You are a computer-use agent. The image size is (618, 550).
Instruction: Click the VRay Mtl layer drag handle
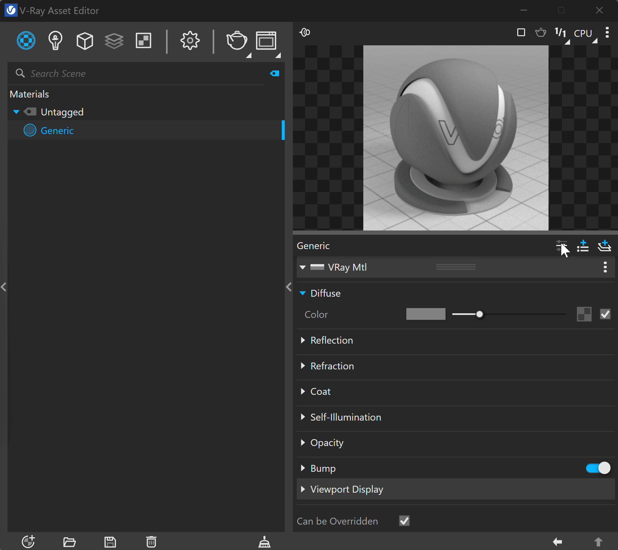click(456, 267)
